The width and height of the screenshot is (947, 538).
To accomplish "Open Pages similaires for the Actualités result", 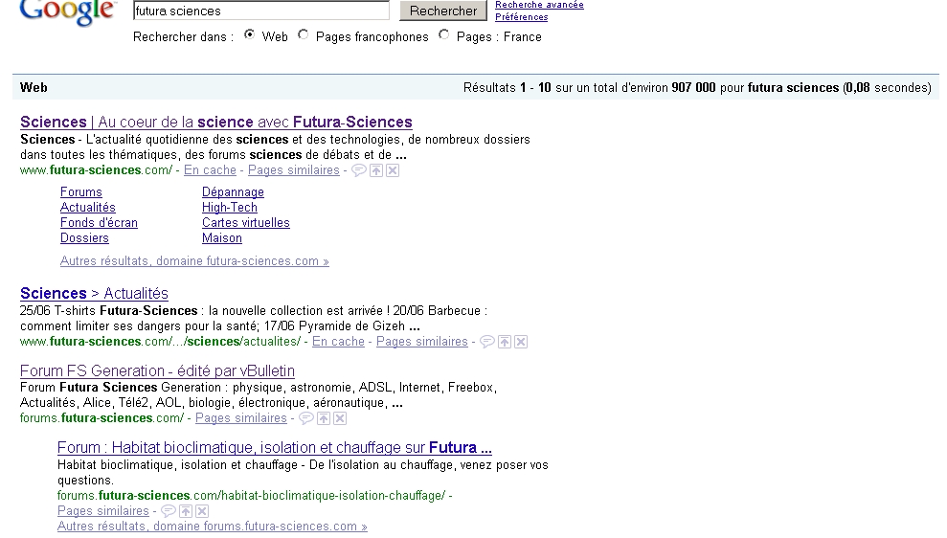I will (422, 342).
